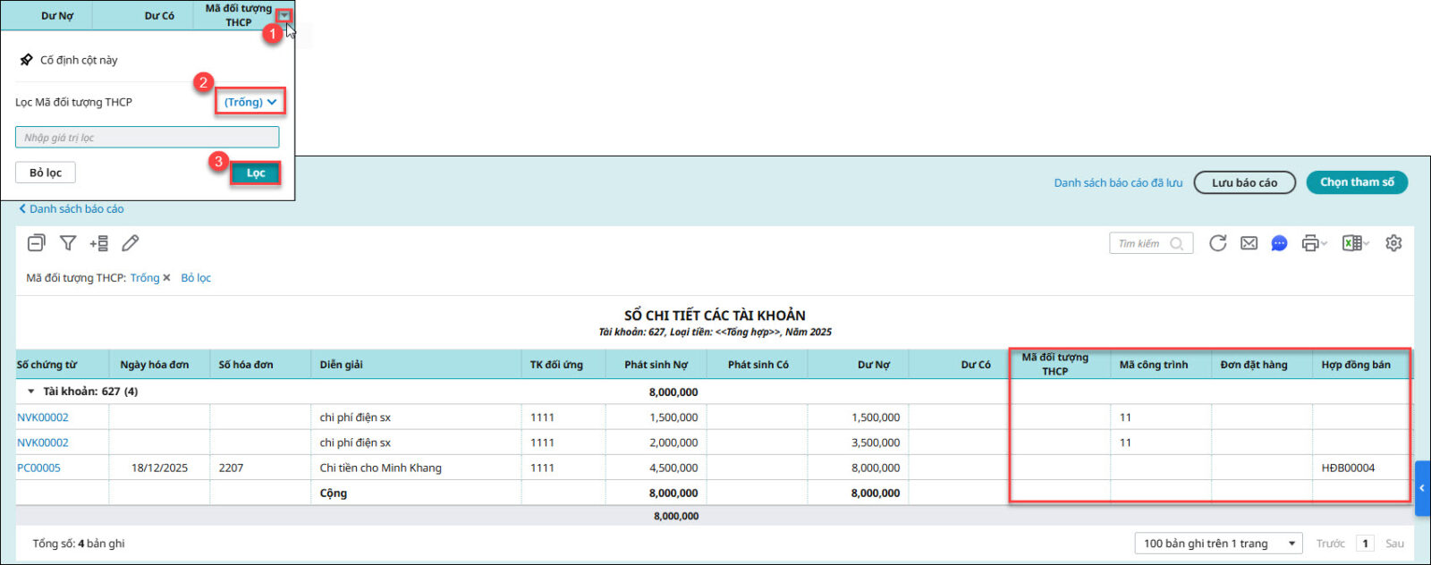Click the collapse all rows icon
This screenshot has height=565, width=1431.
click(x=36, y=243)
